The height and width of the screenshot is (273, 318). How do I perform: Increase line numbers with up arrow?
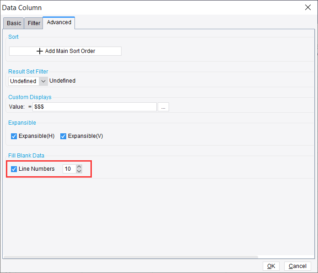[79, 167]
